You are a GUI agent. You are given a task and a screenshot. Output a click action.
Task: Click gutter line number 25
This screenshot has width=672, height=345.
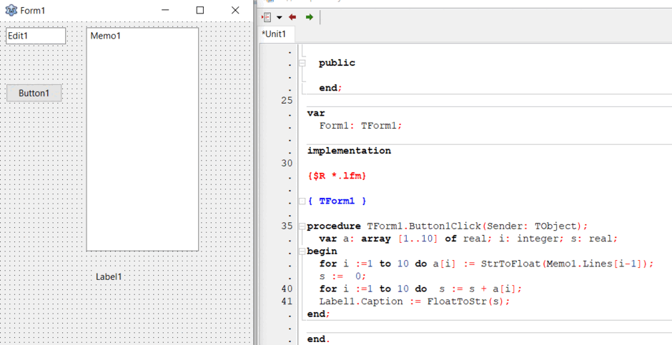point(287,101)
